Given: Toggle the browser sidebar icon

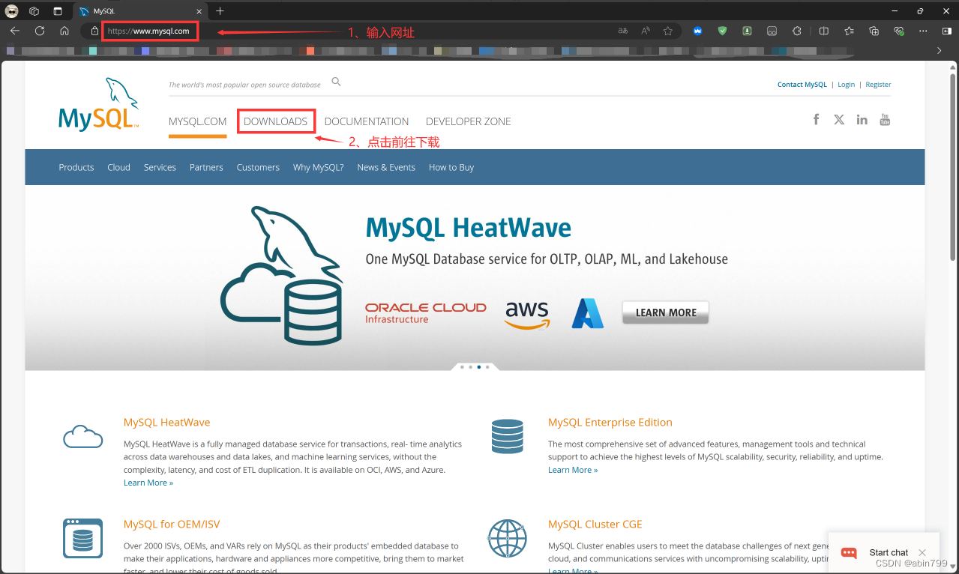Looking at the screenshot, I should point(946,31).
